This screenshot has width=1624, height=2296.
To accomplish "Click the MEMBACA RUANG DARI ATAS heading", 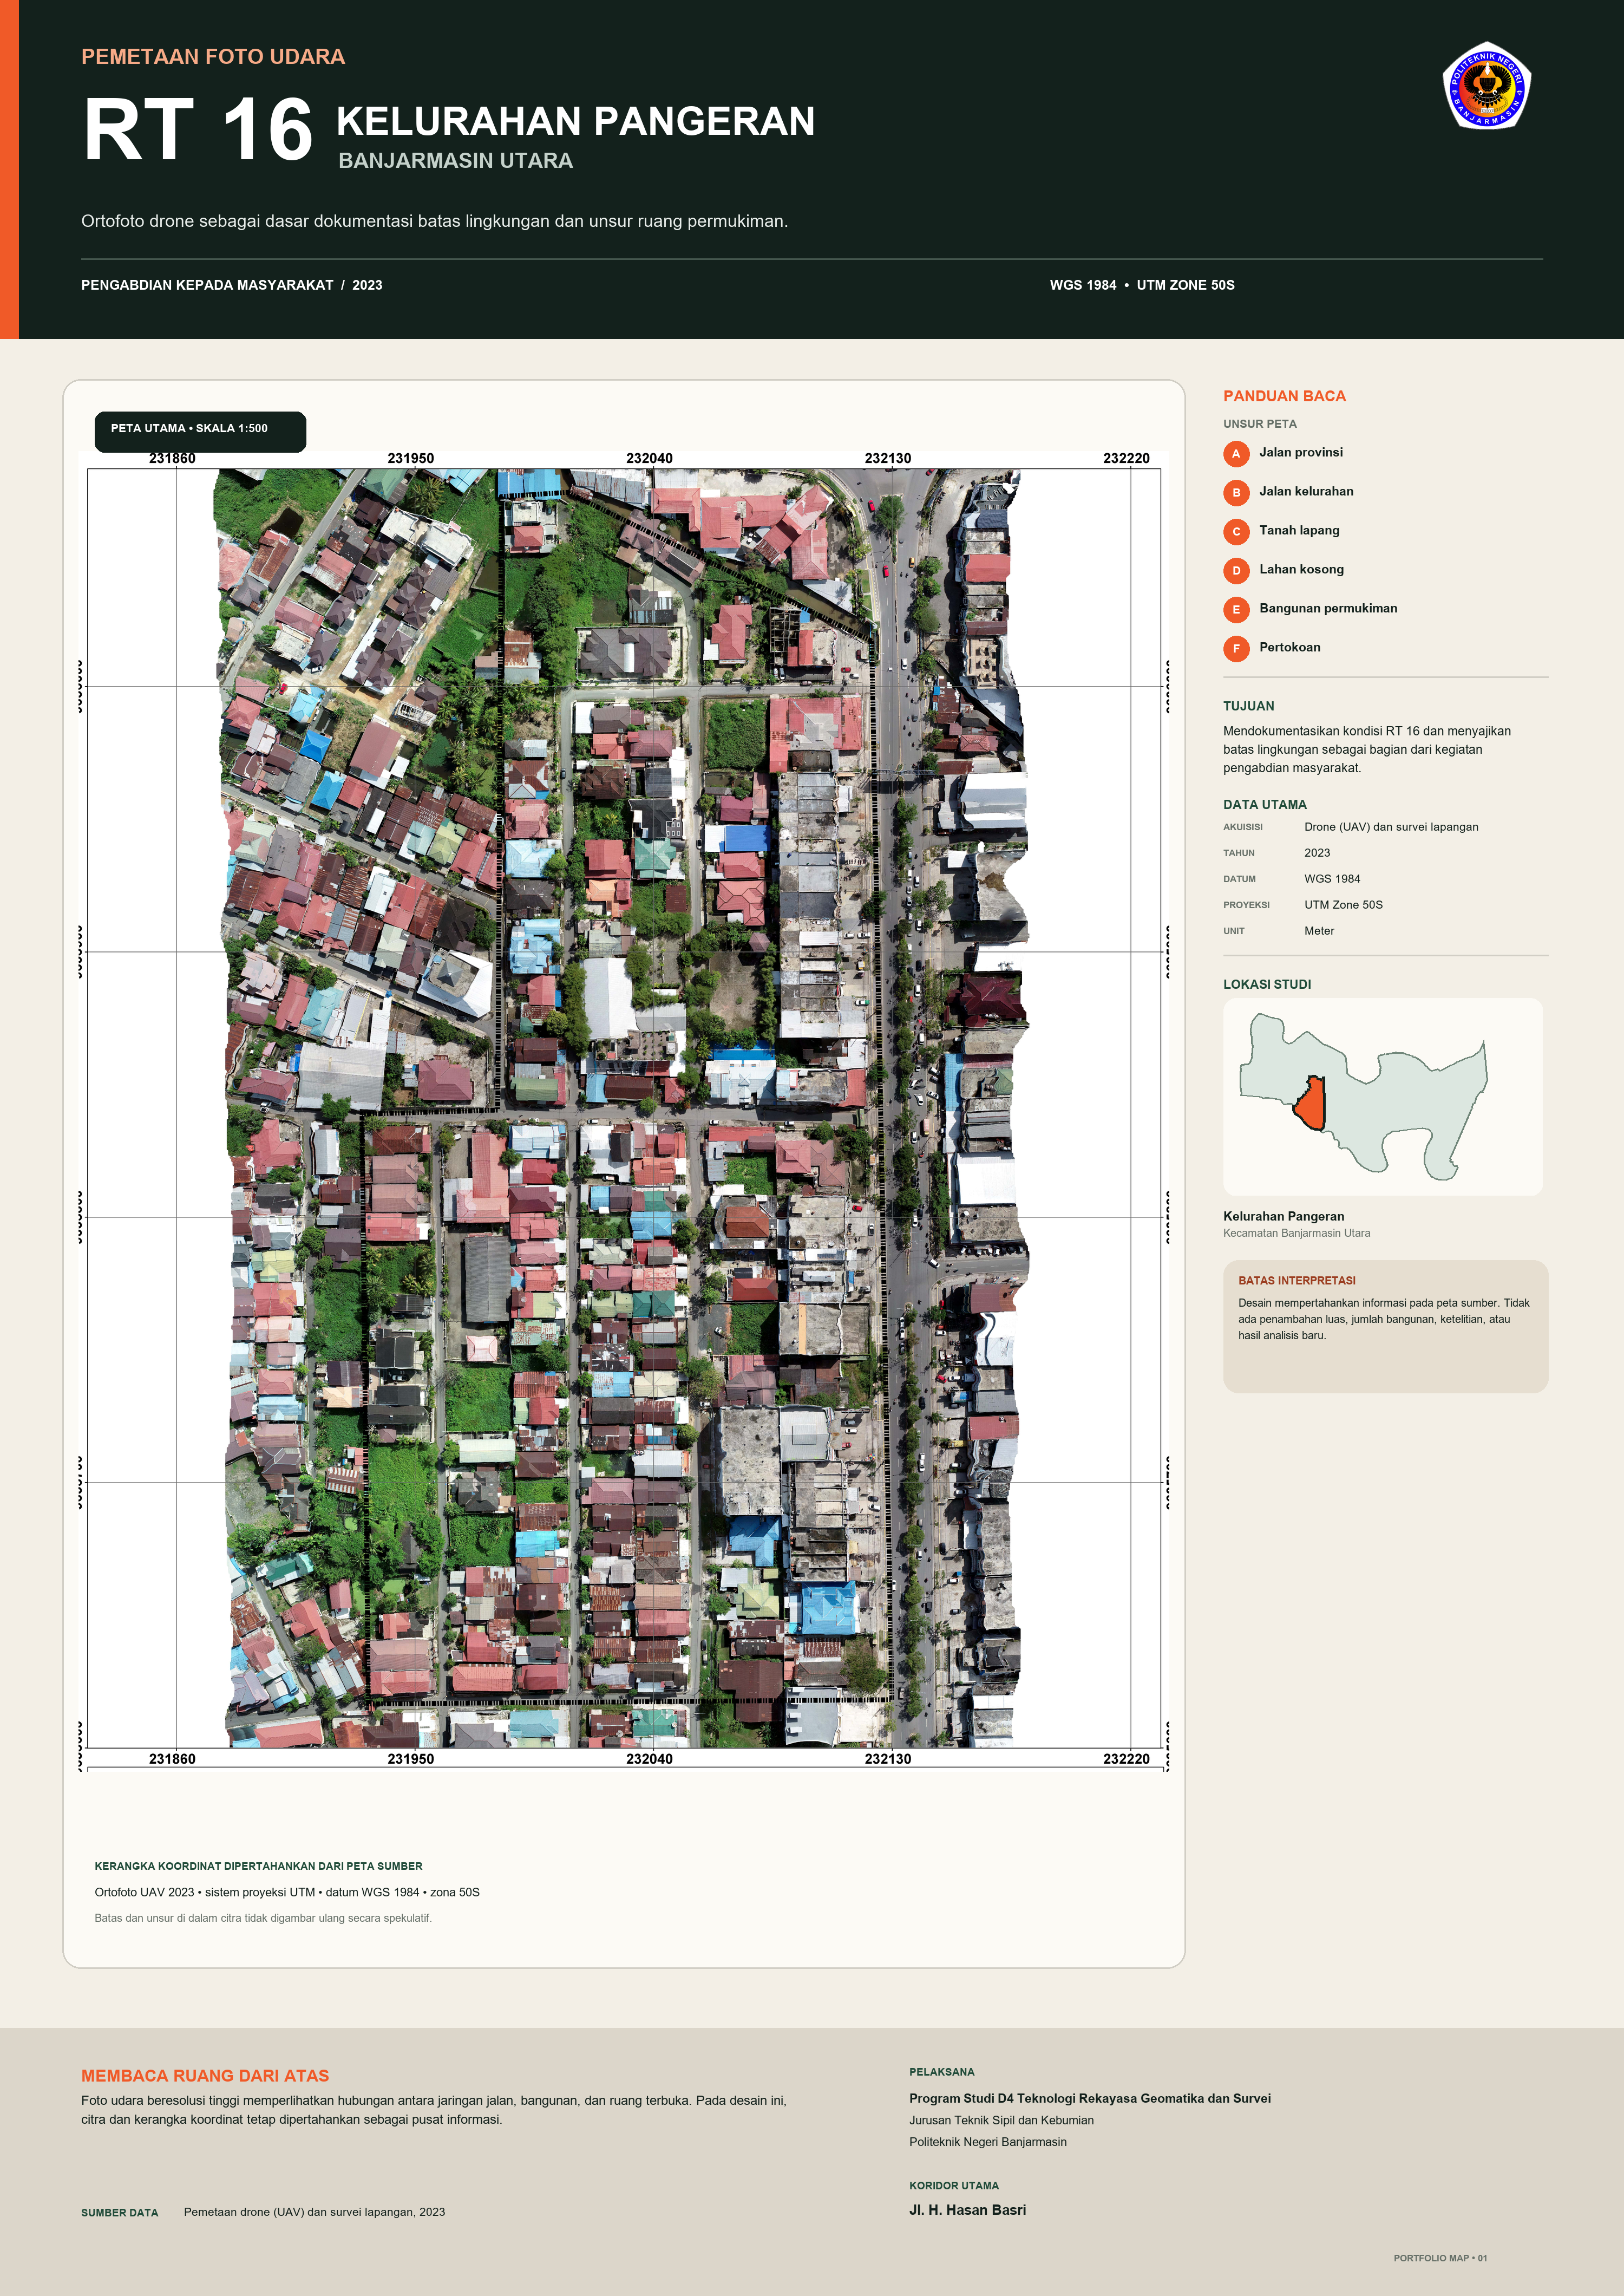I will [205, 2076].
